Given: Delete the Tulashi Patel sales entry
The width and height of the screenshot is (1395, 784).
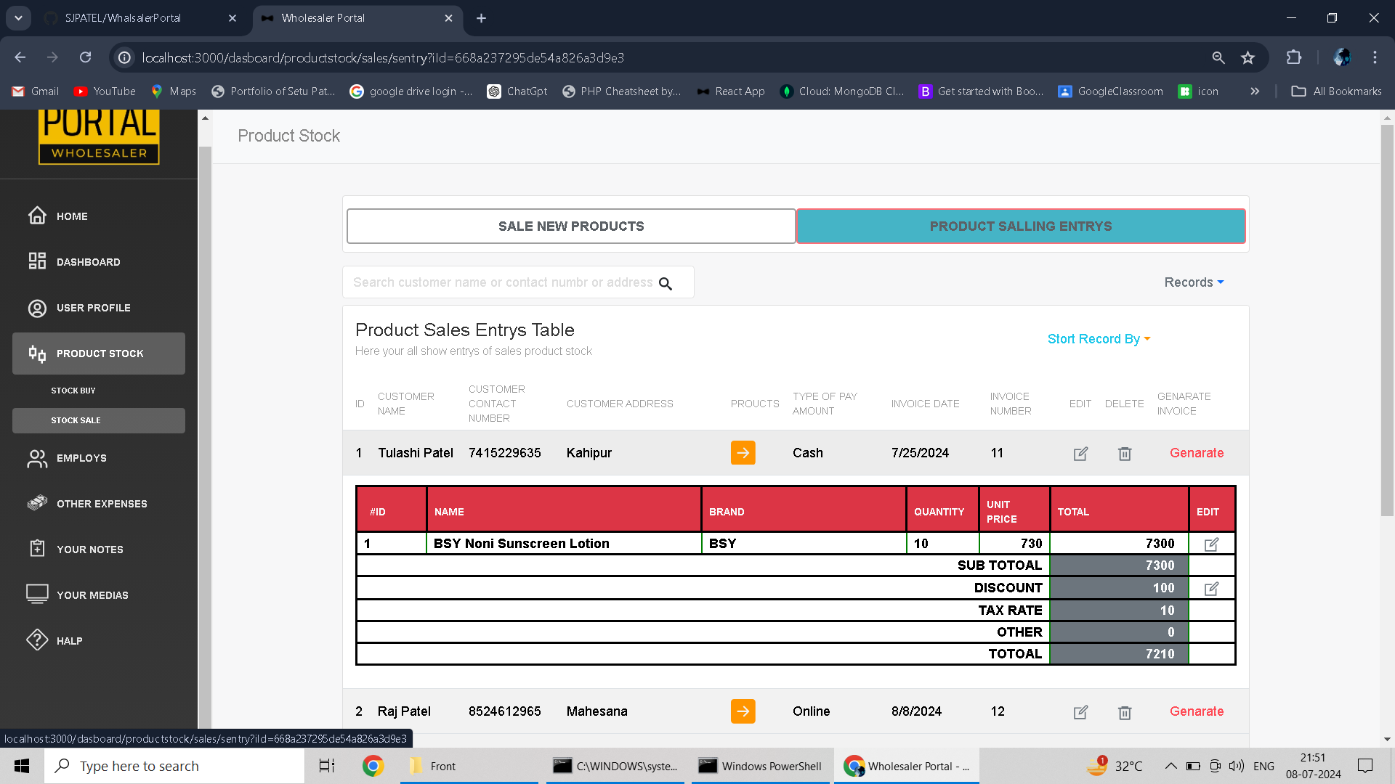Looking at the screenshot, I should 1124,454.
